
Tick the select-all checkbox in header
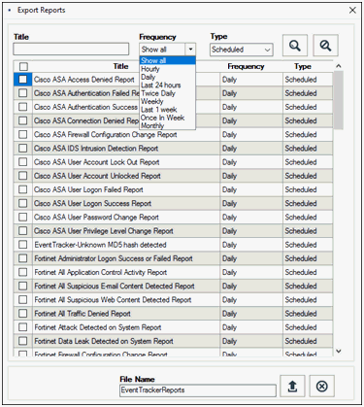(x=23, y=66)
